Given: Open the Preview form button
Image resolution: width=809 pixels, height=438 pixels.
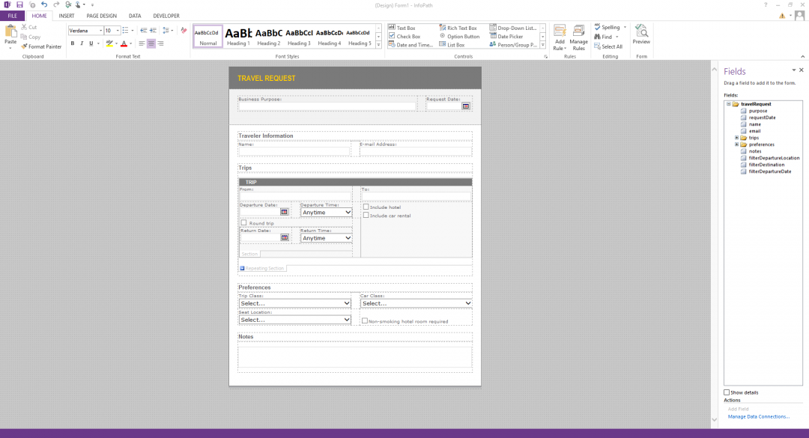Looking at the screenshot, I should coord(641,34).
